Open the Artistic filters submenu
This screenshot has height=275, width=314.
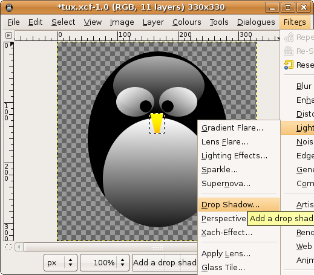298,205
